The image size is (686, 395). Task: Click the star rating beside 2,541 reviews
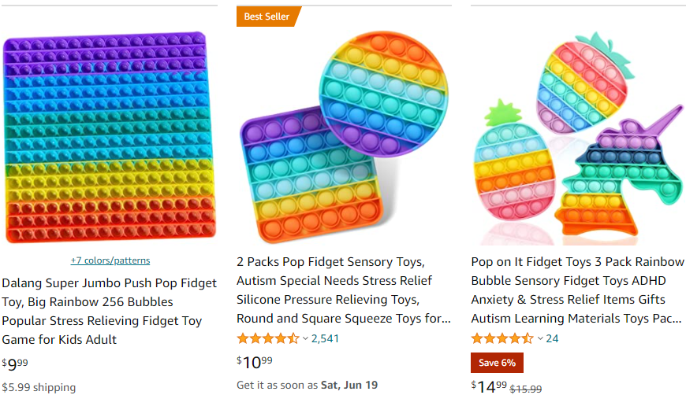point(267,338)
